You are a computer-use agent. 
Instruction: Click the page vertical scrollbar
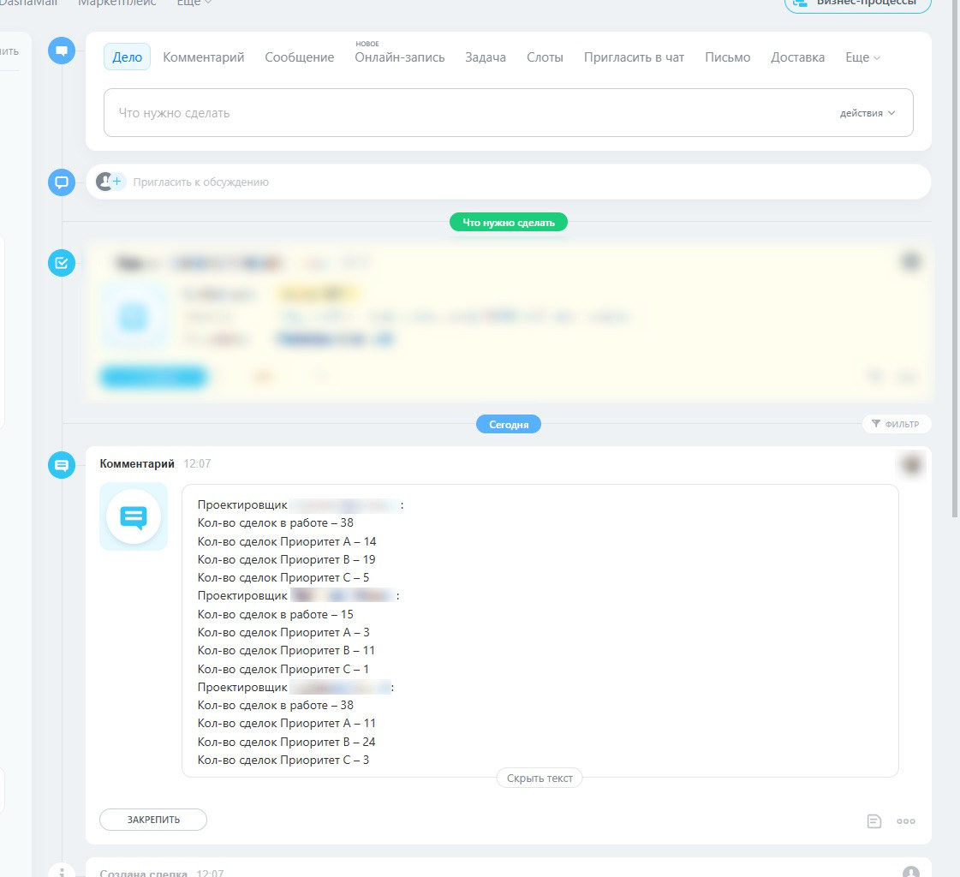click(956, 257)
